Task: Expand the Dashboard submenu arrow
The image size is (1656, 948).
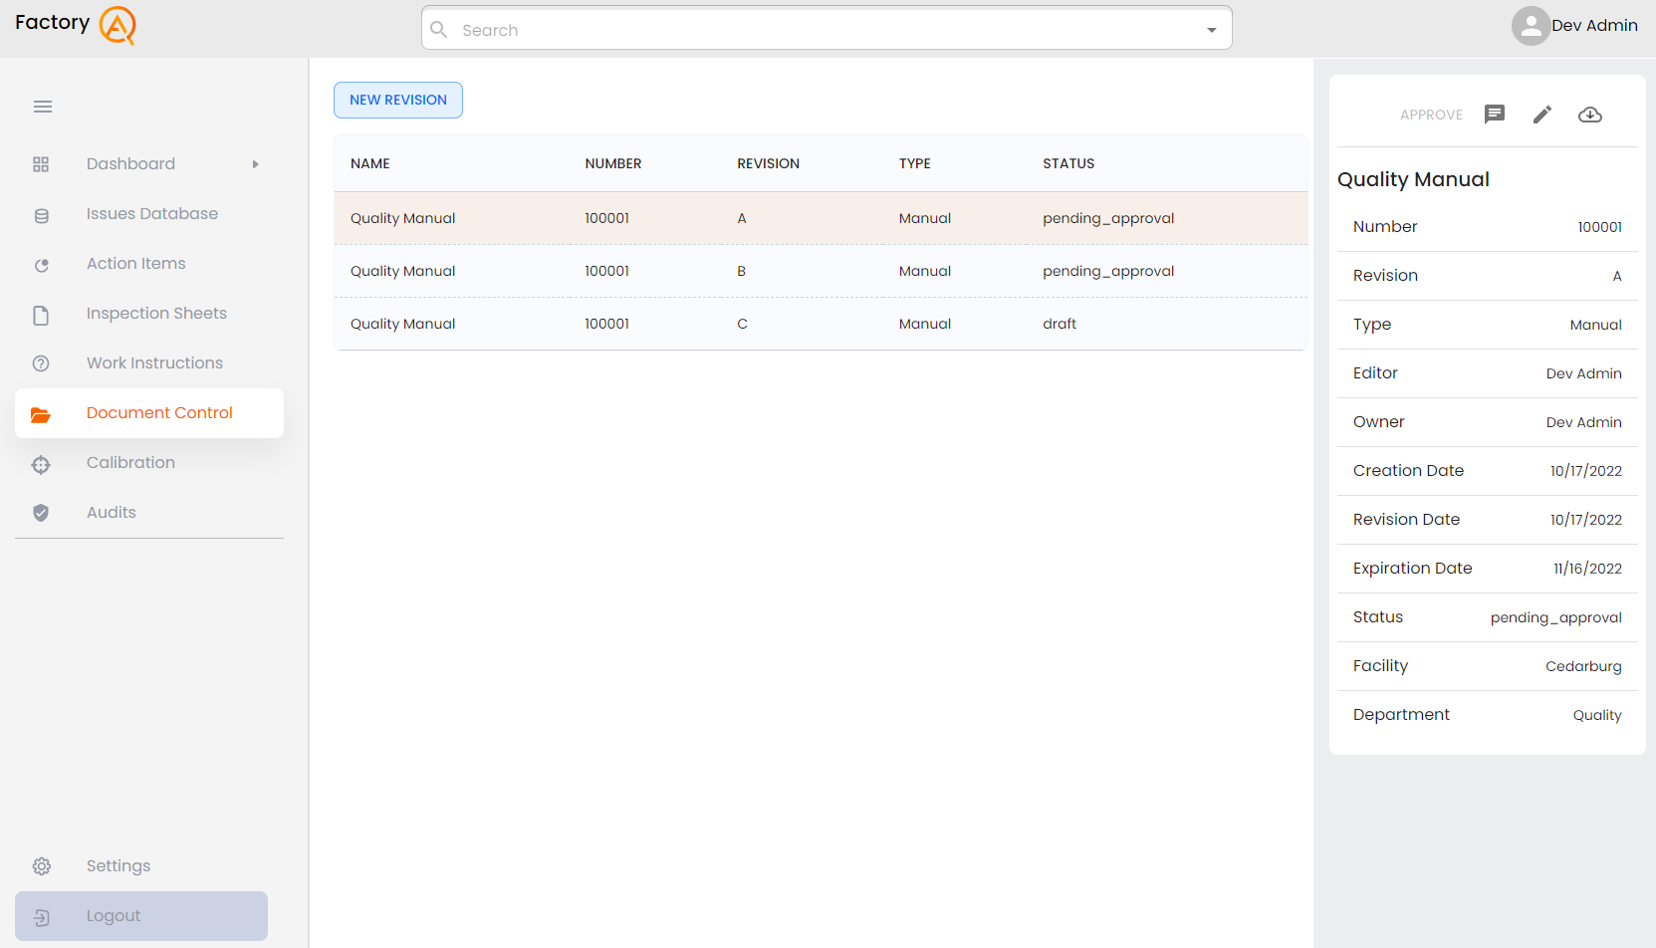Action: (256, 164)
